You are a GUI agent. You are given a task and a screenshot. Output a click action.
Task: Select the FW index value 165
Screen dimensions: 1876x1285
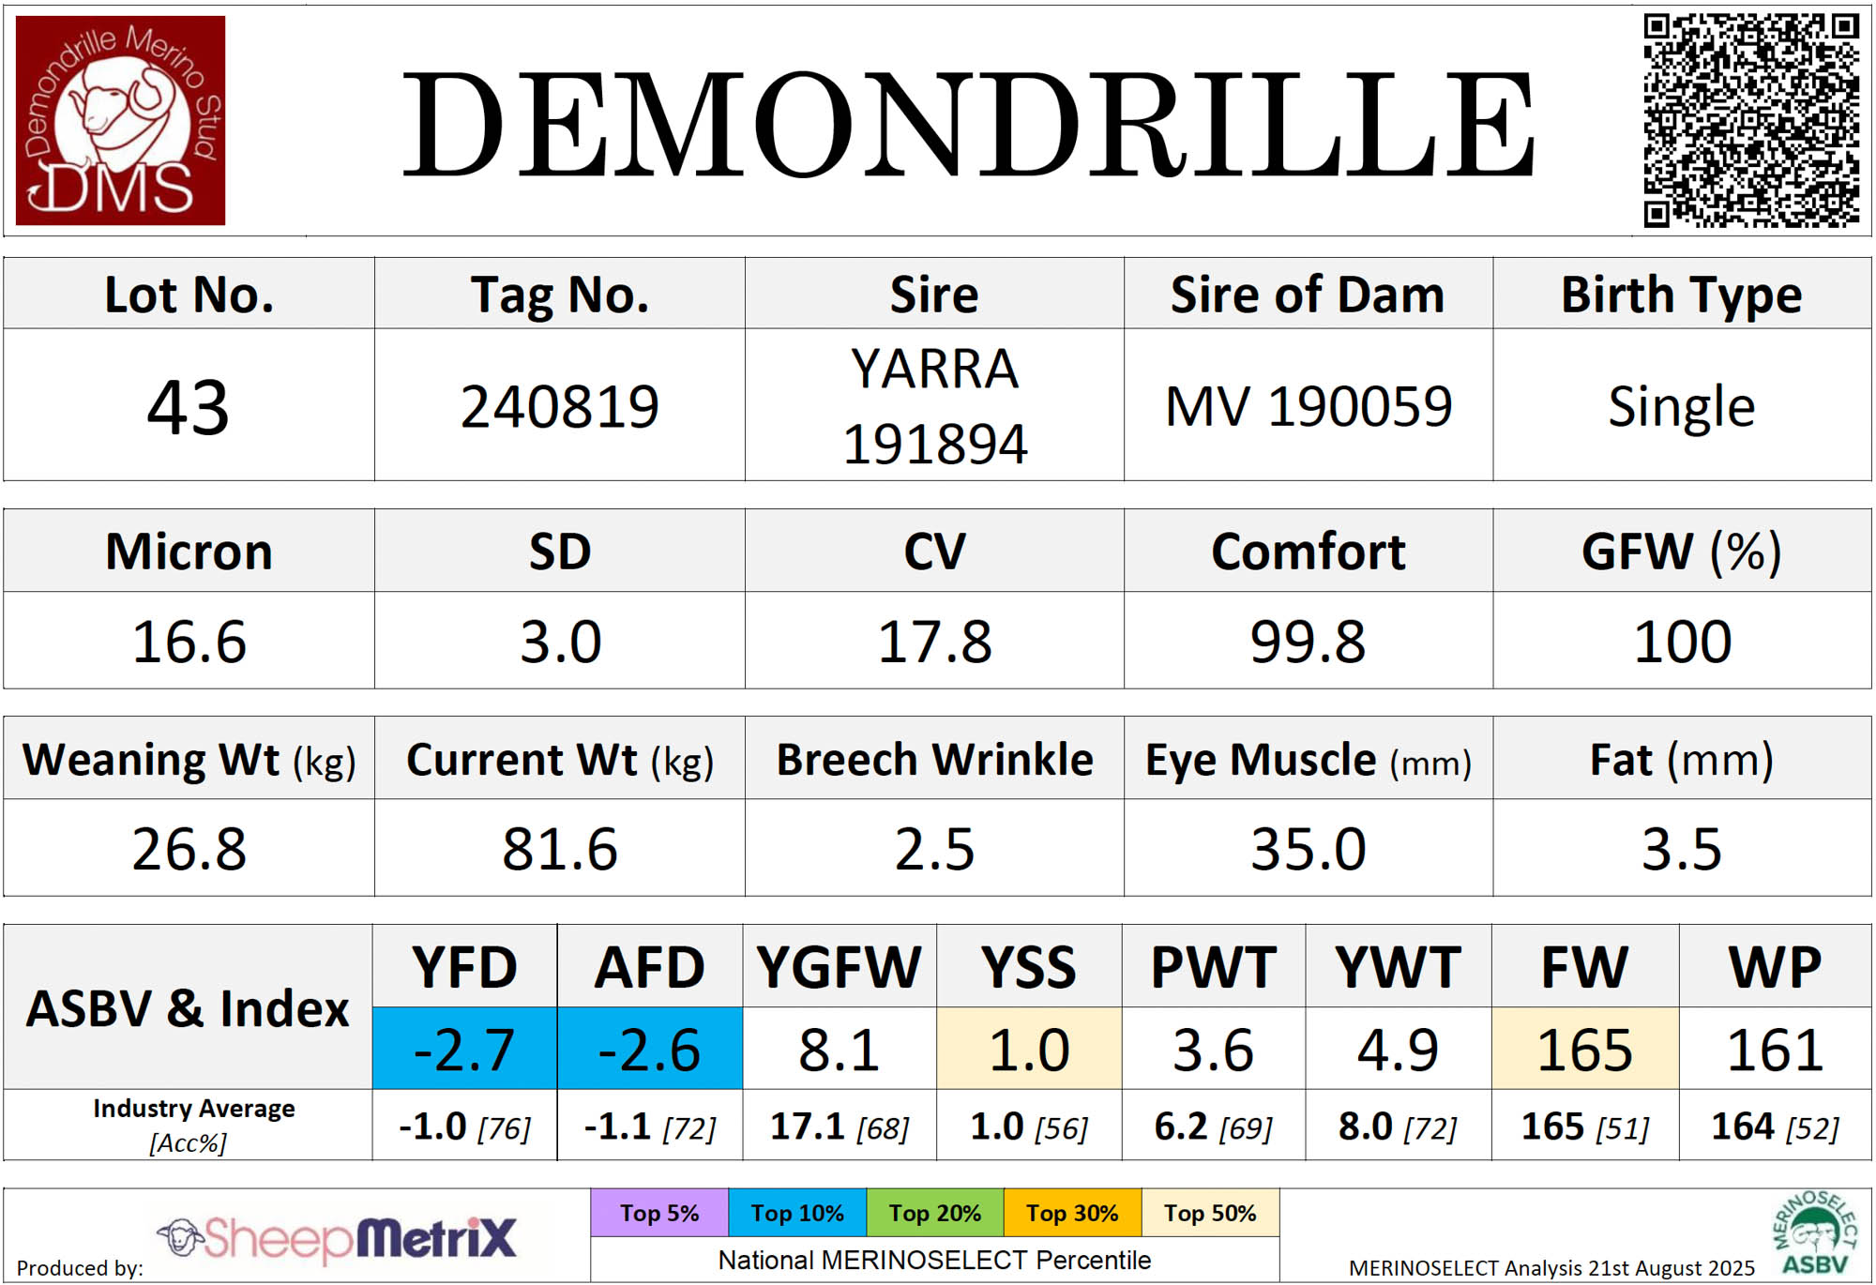pos(1584,1049)
